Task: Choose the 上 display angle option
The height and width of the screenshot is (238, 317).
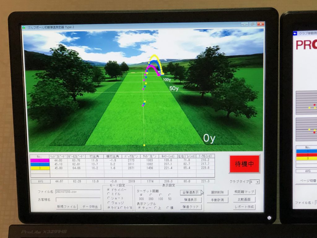Action: [x=156, y=208]
